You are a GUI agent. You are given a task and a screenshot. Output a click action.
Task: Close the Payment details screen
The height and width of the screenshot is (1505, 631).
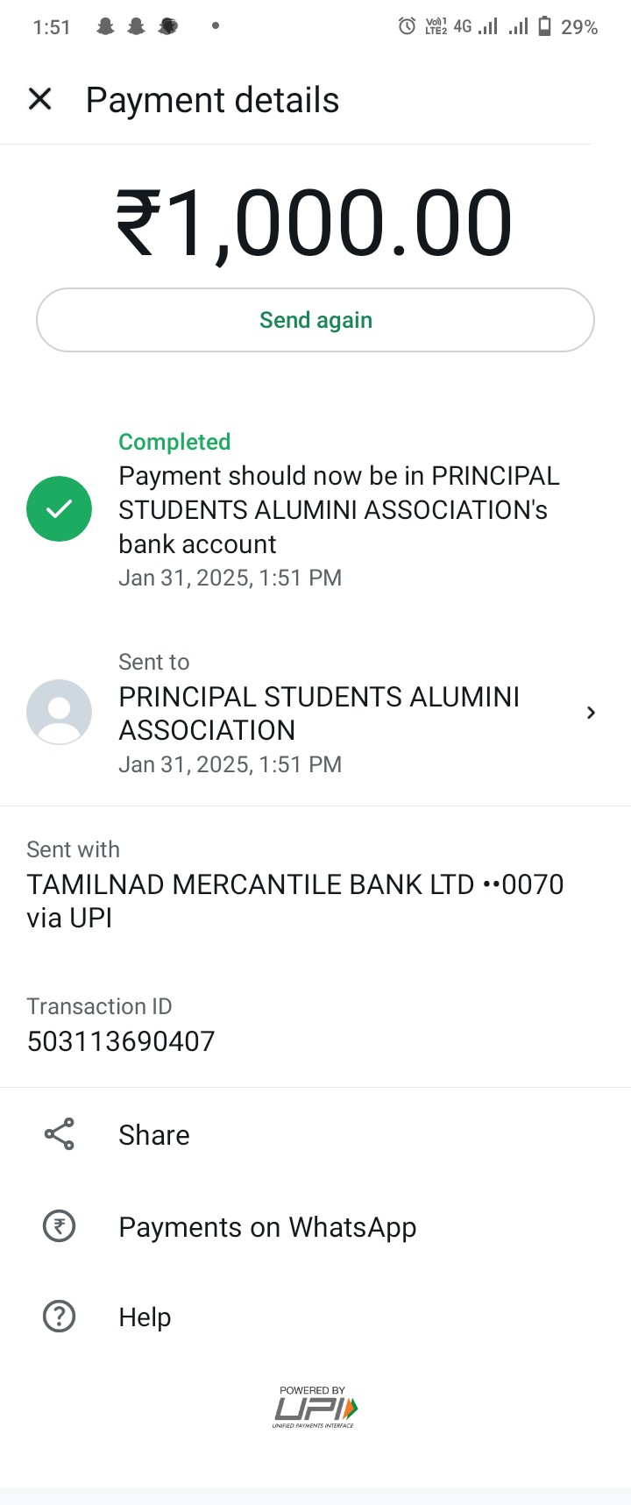(x=40, y=99)
